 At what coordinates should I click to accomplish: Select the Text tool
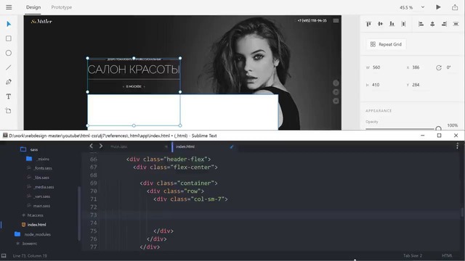click(8, 96)
